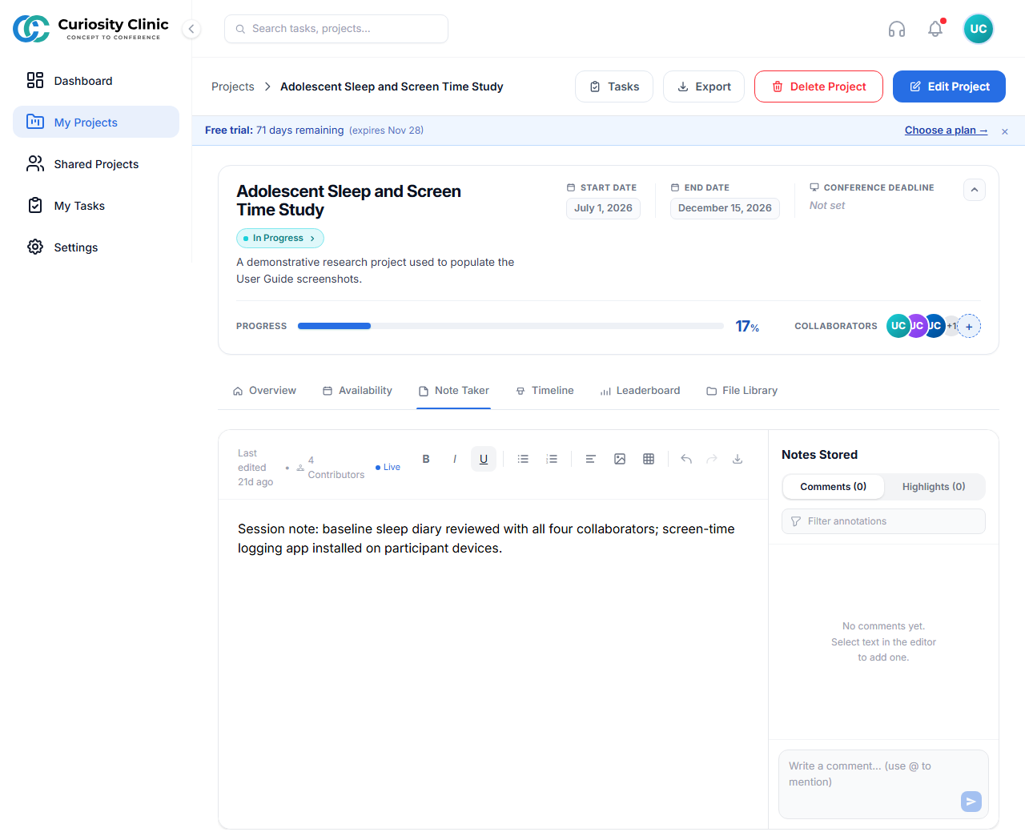Open the Leaderboard tab
This screenshot has width=1025, height=836.
coord(640,391)
